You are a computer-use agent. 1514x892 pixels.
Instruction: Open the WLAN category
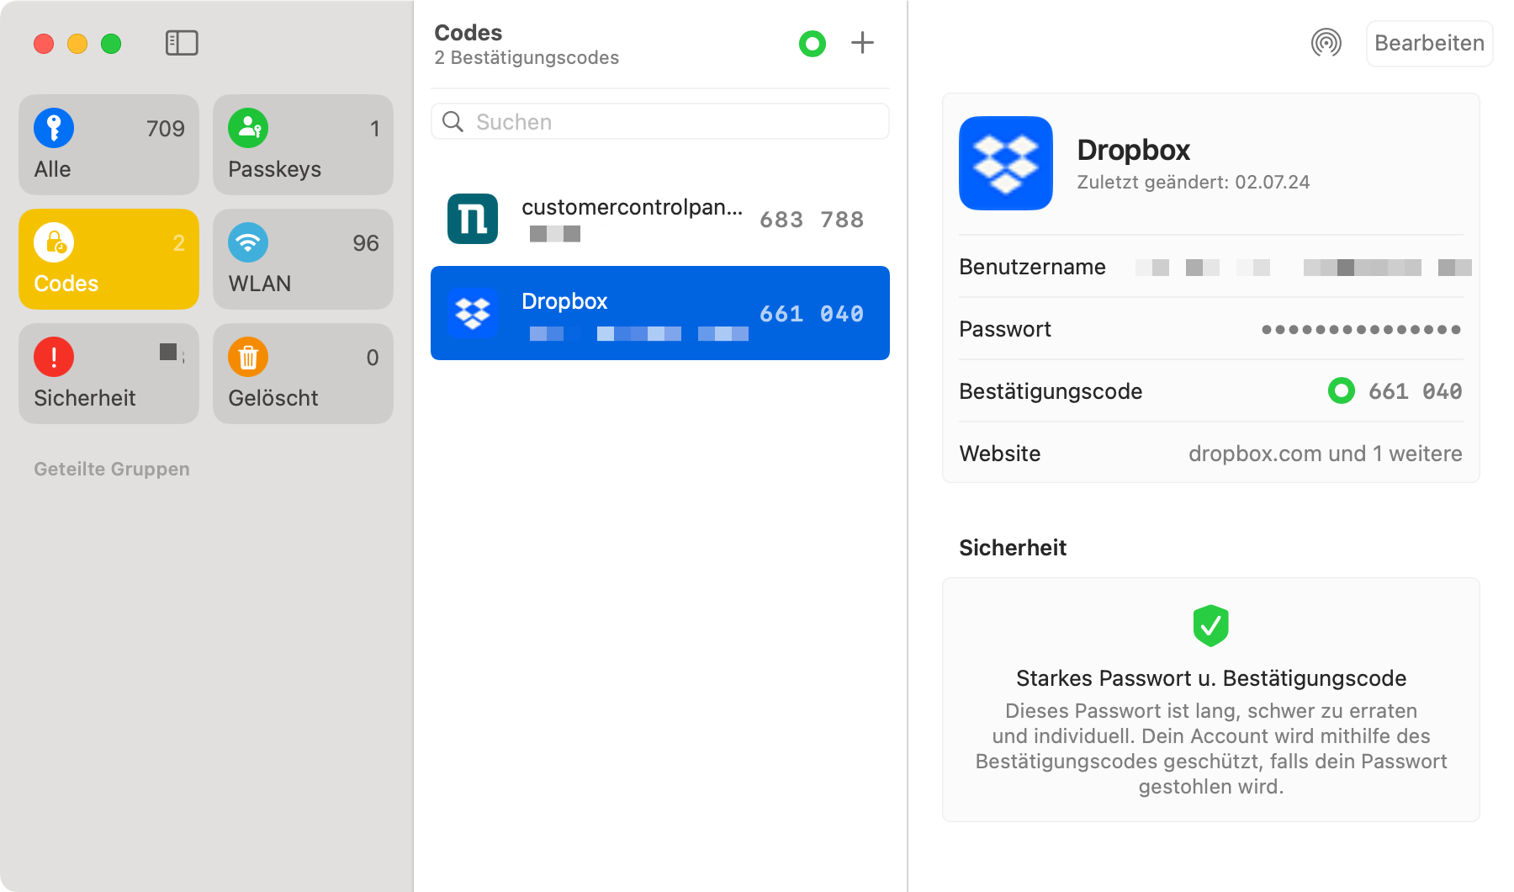point(303,259)
